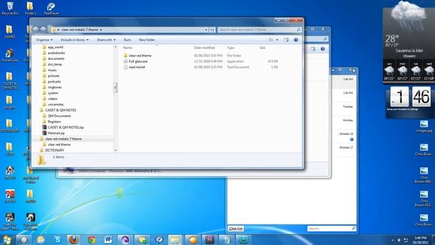Select documents in the folder tree

click(56, 59)
